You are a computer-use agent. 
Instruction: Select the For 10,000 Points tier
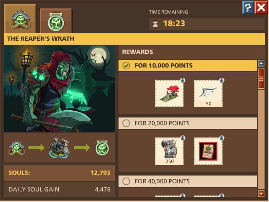click(x=188, y=66)
